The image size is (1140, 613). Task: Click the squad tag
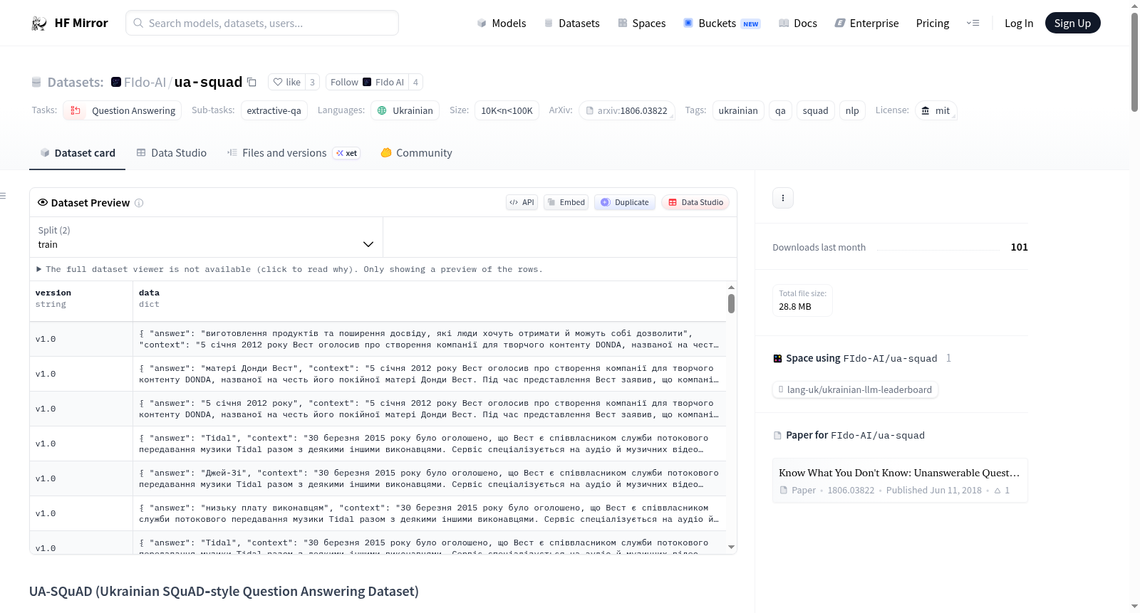pos(815,110)
